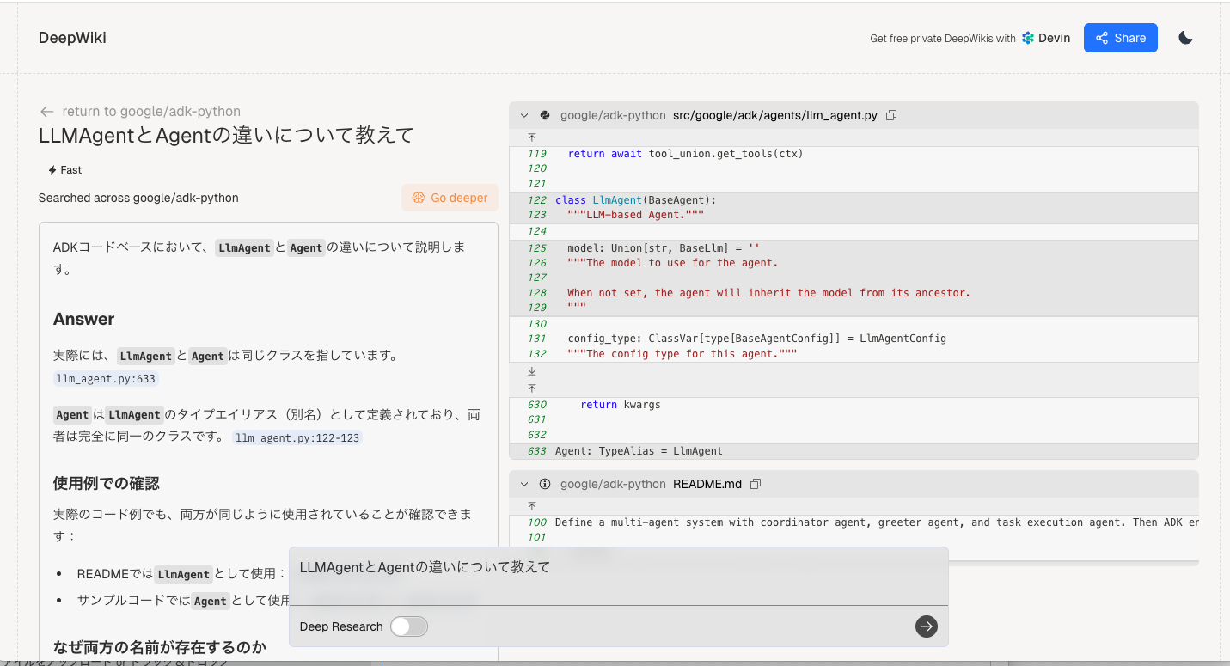Click the info icon on README.md header
This screenshot has width=1230, height=666.
pos(545,484)
